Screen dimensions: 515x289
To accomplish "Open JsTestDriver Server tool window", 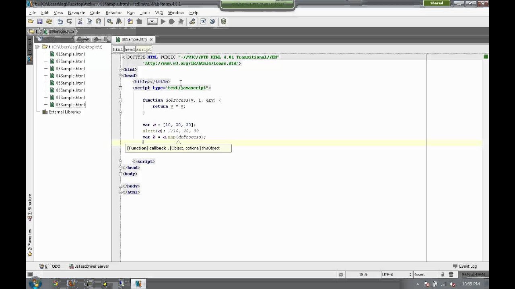I will [89, 267].
